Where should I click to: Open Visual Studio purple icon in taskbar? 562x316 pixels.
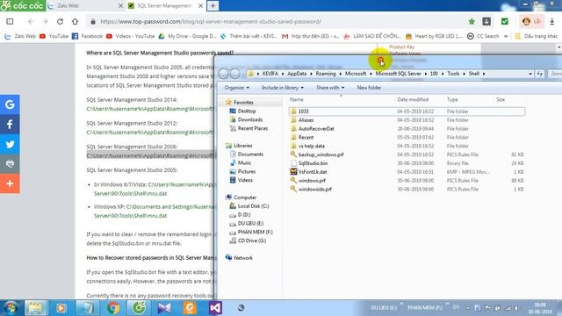pyautogui.click(x=215, y=308)
